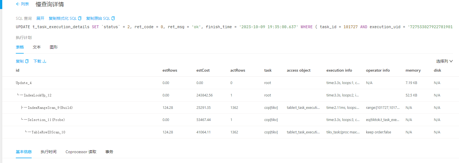Select the 表格 plan view tab
Image resolution: width=459 pixels, height=163 pixels.
point(20,47)
